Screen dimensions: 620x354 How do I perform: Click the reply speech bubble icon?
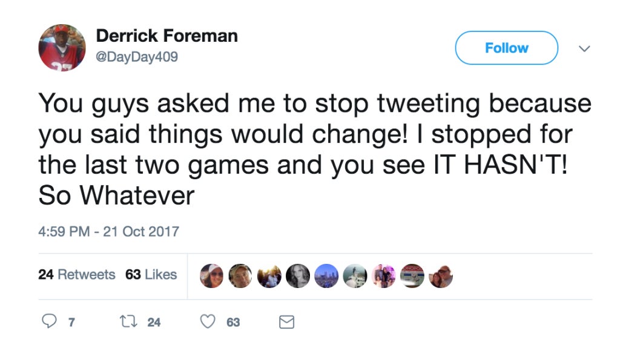[50, 321]
